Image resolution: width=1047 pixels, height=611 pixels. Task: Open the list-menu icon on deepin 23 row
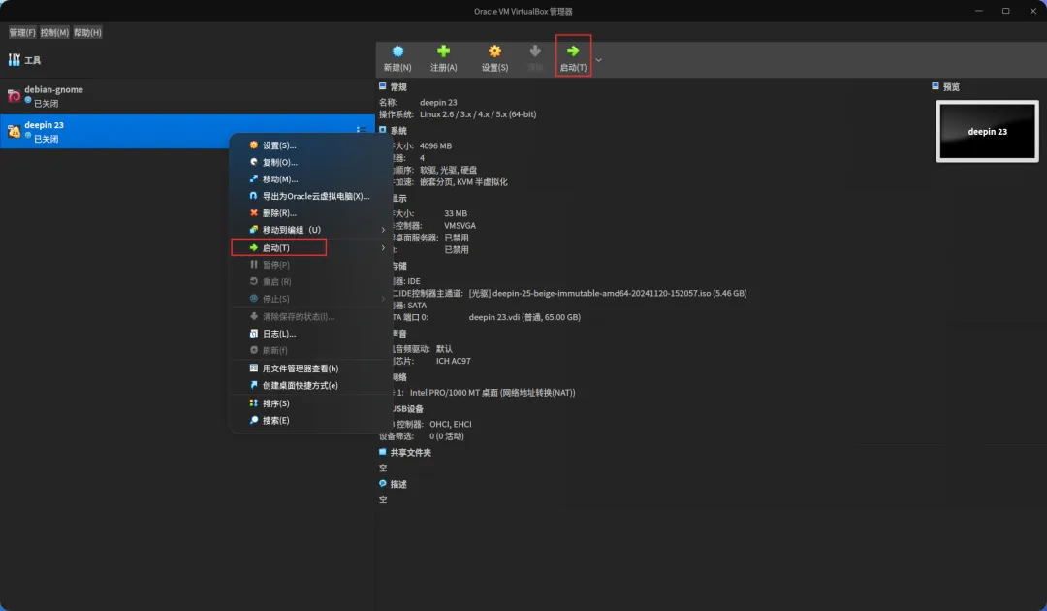pyautogui.click(x=362, y=130)
